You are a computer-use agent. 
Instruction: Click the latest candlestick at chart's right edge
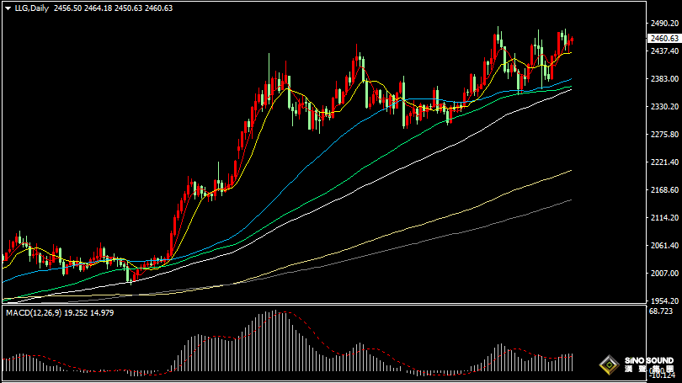pyautogui.click(x=572, y=40)
